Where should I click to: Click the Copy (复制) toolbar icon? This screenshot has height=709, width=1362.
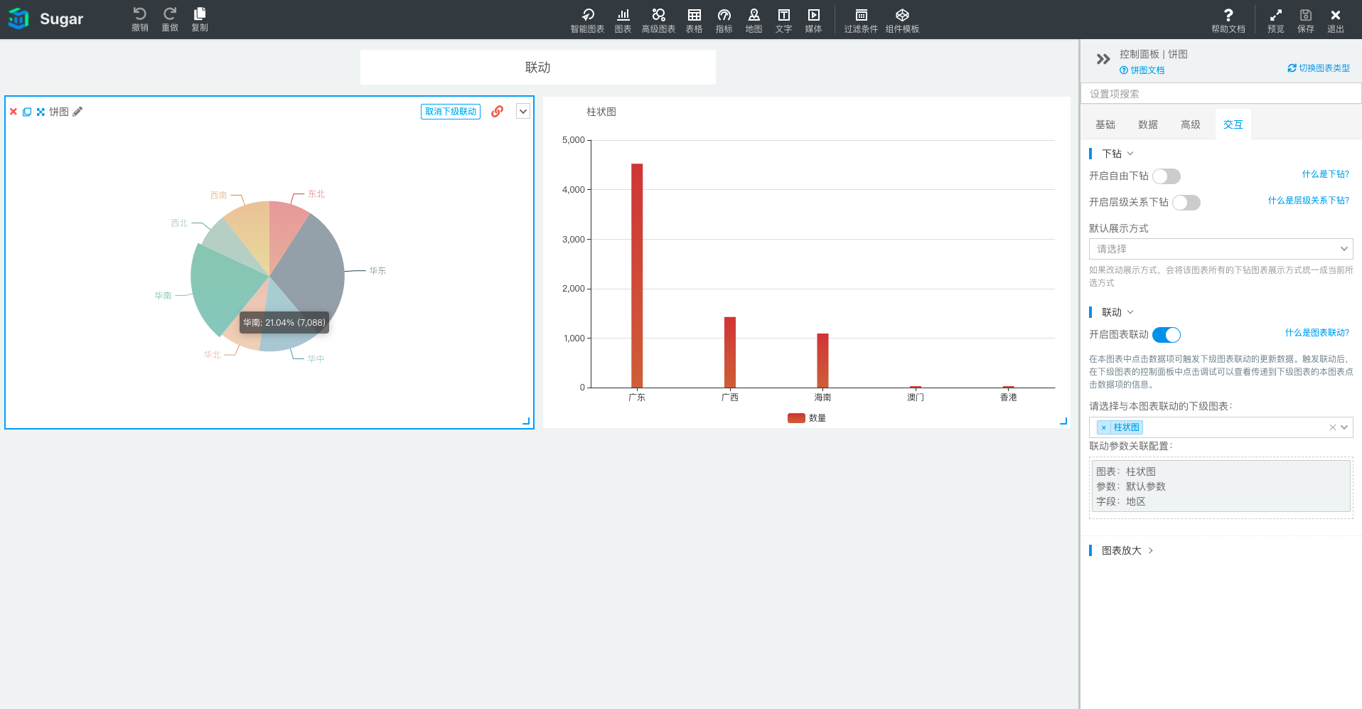(200, 19)
